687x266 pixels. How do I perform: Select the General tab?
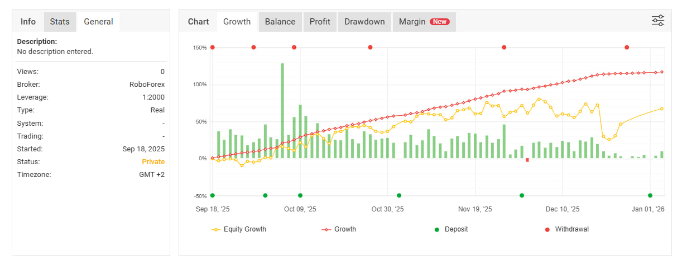[x=98, y=22]
